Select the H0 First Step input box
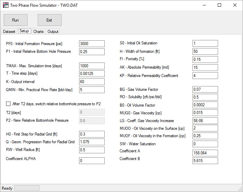Viewport: 243px width, 192px height. pyautogui.click(x=92, y=134)
